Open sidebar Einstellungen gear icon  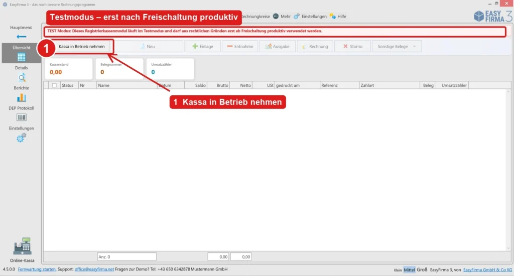point(21,137)
